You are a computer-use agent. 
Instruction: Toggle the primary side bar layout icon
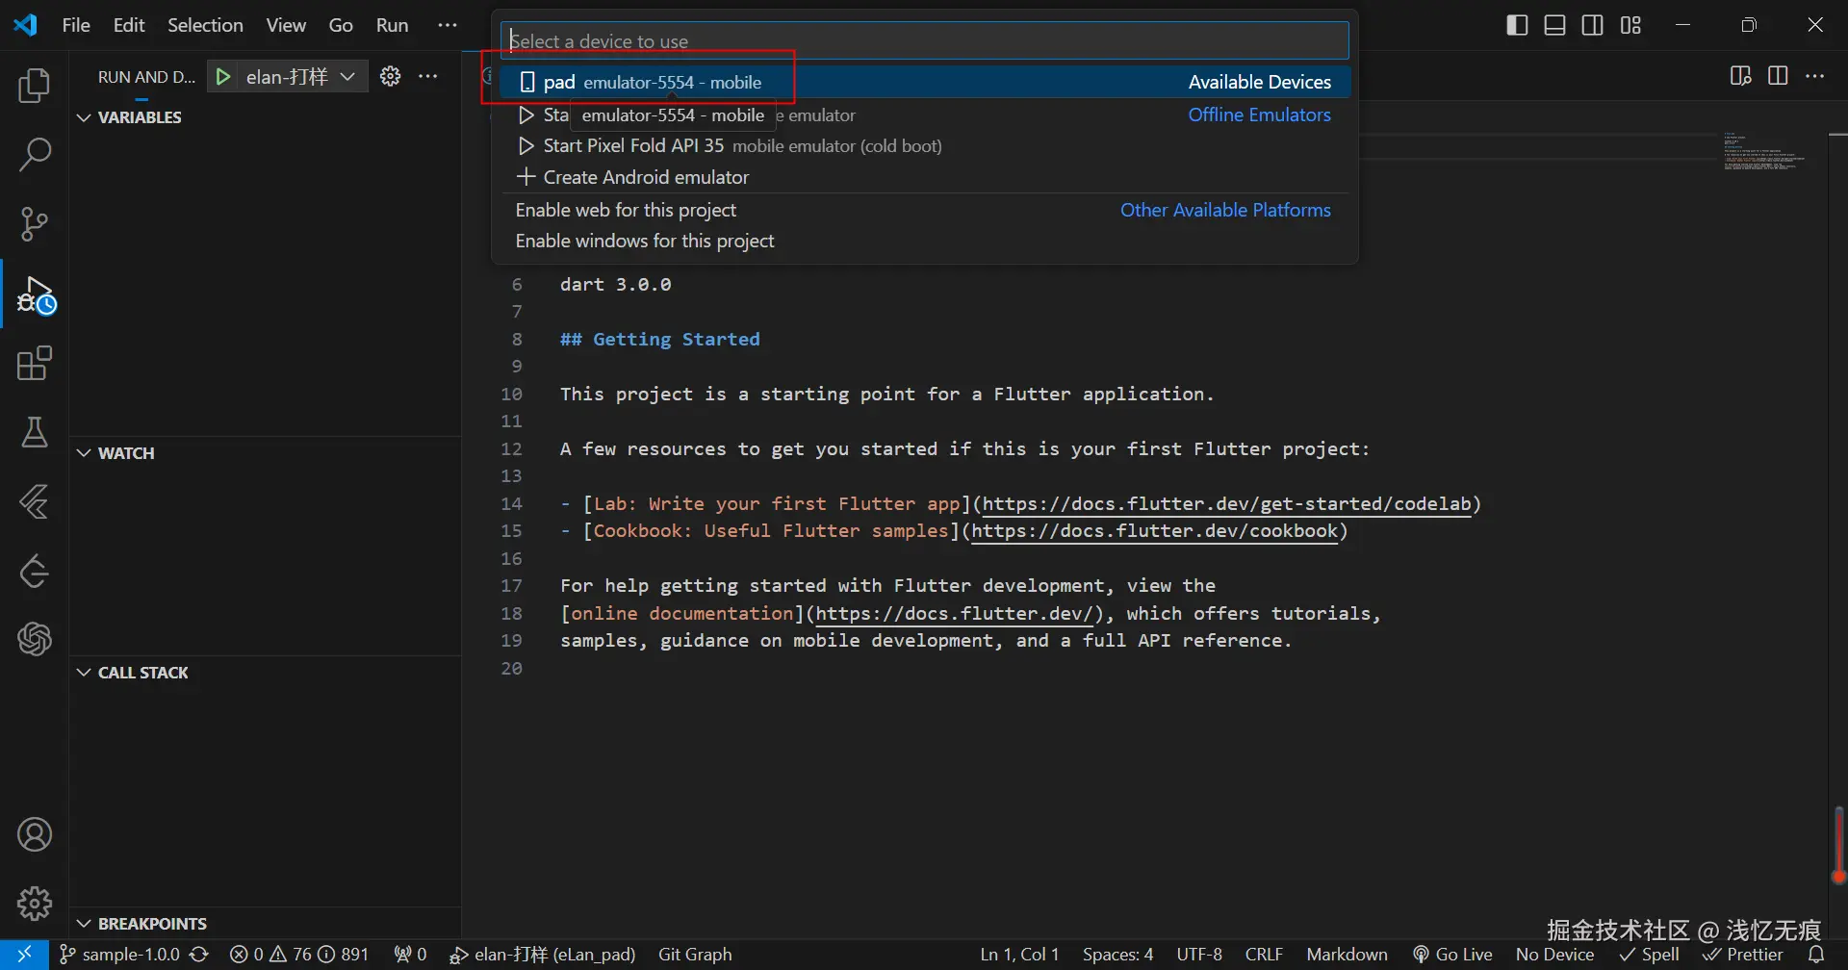coord(1517,25)
